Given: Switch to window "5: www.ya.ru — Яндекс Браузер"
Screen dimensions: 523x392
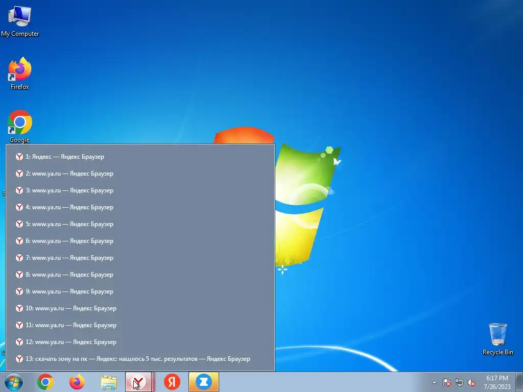Looking at the screenshot, I should (140, 224).
